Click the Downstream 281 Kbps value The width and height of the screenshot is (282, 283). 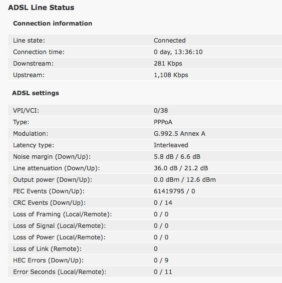pyautogui.click(x=168, y=64)
